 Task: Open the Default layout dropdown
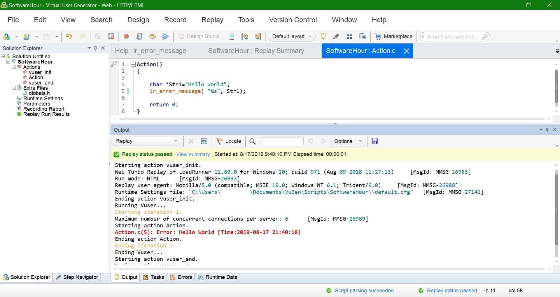tap(292, 36)
